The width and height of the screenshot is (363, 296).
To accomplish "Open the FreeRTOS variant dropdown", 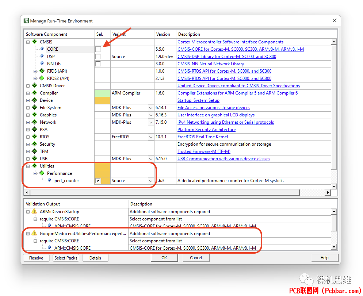I will (151, 137).
